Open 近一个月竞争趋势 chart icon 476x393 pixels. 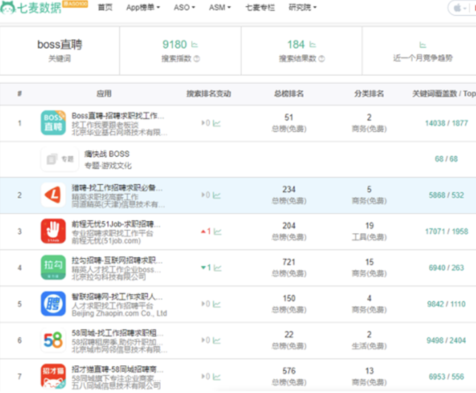pyautogui.click(x=422, y=45)
